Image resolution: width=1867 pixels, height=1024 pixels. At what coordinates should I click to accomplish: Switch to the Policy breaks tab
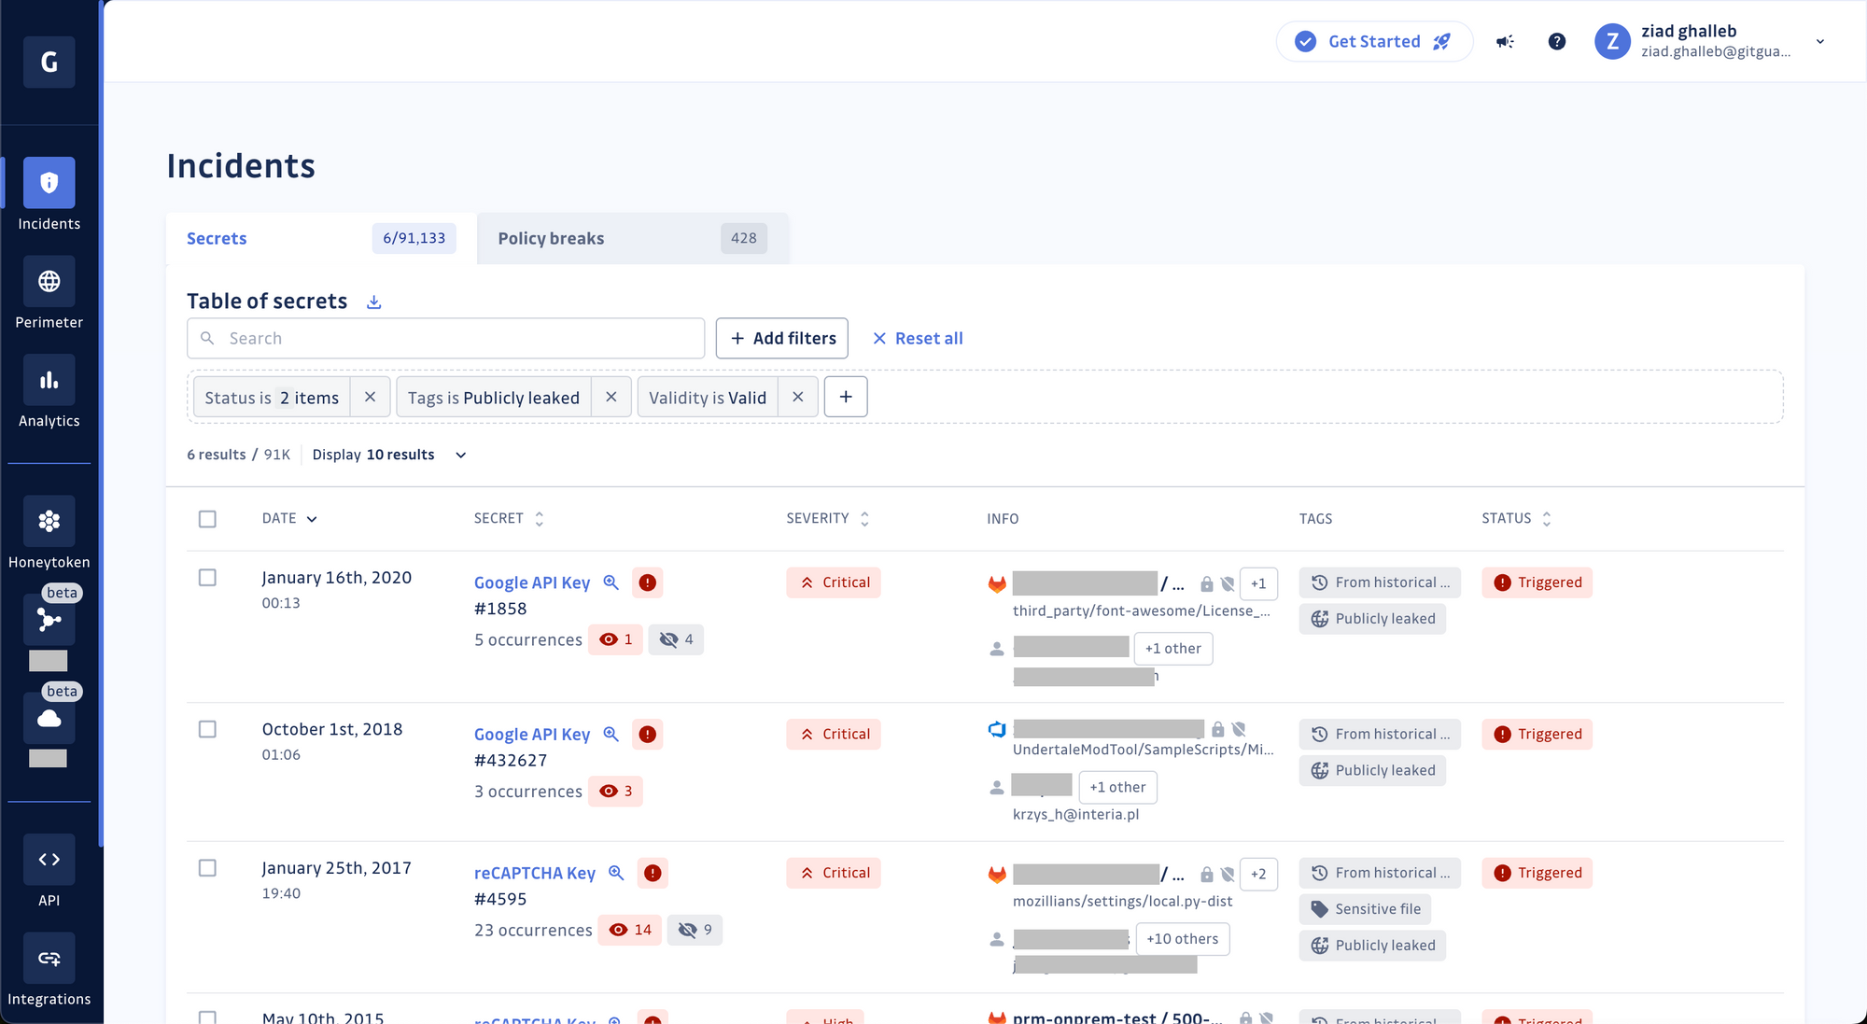click(551, 238)
